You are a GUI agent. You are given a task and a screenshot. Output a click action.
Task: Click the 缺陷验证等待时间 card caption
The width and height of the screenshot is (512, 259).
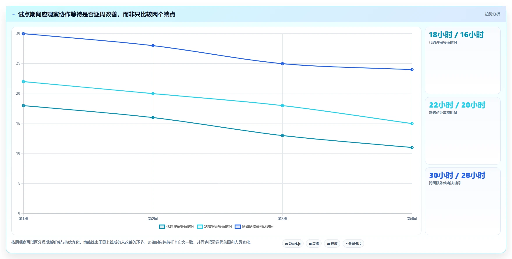[x=443, y=113]
